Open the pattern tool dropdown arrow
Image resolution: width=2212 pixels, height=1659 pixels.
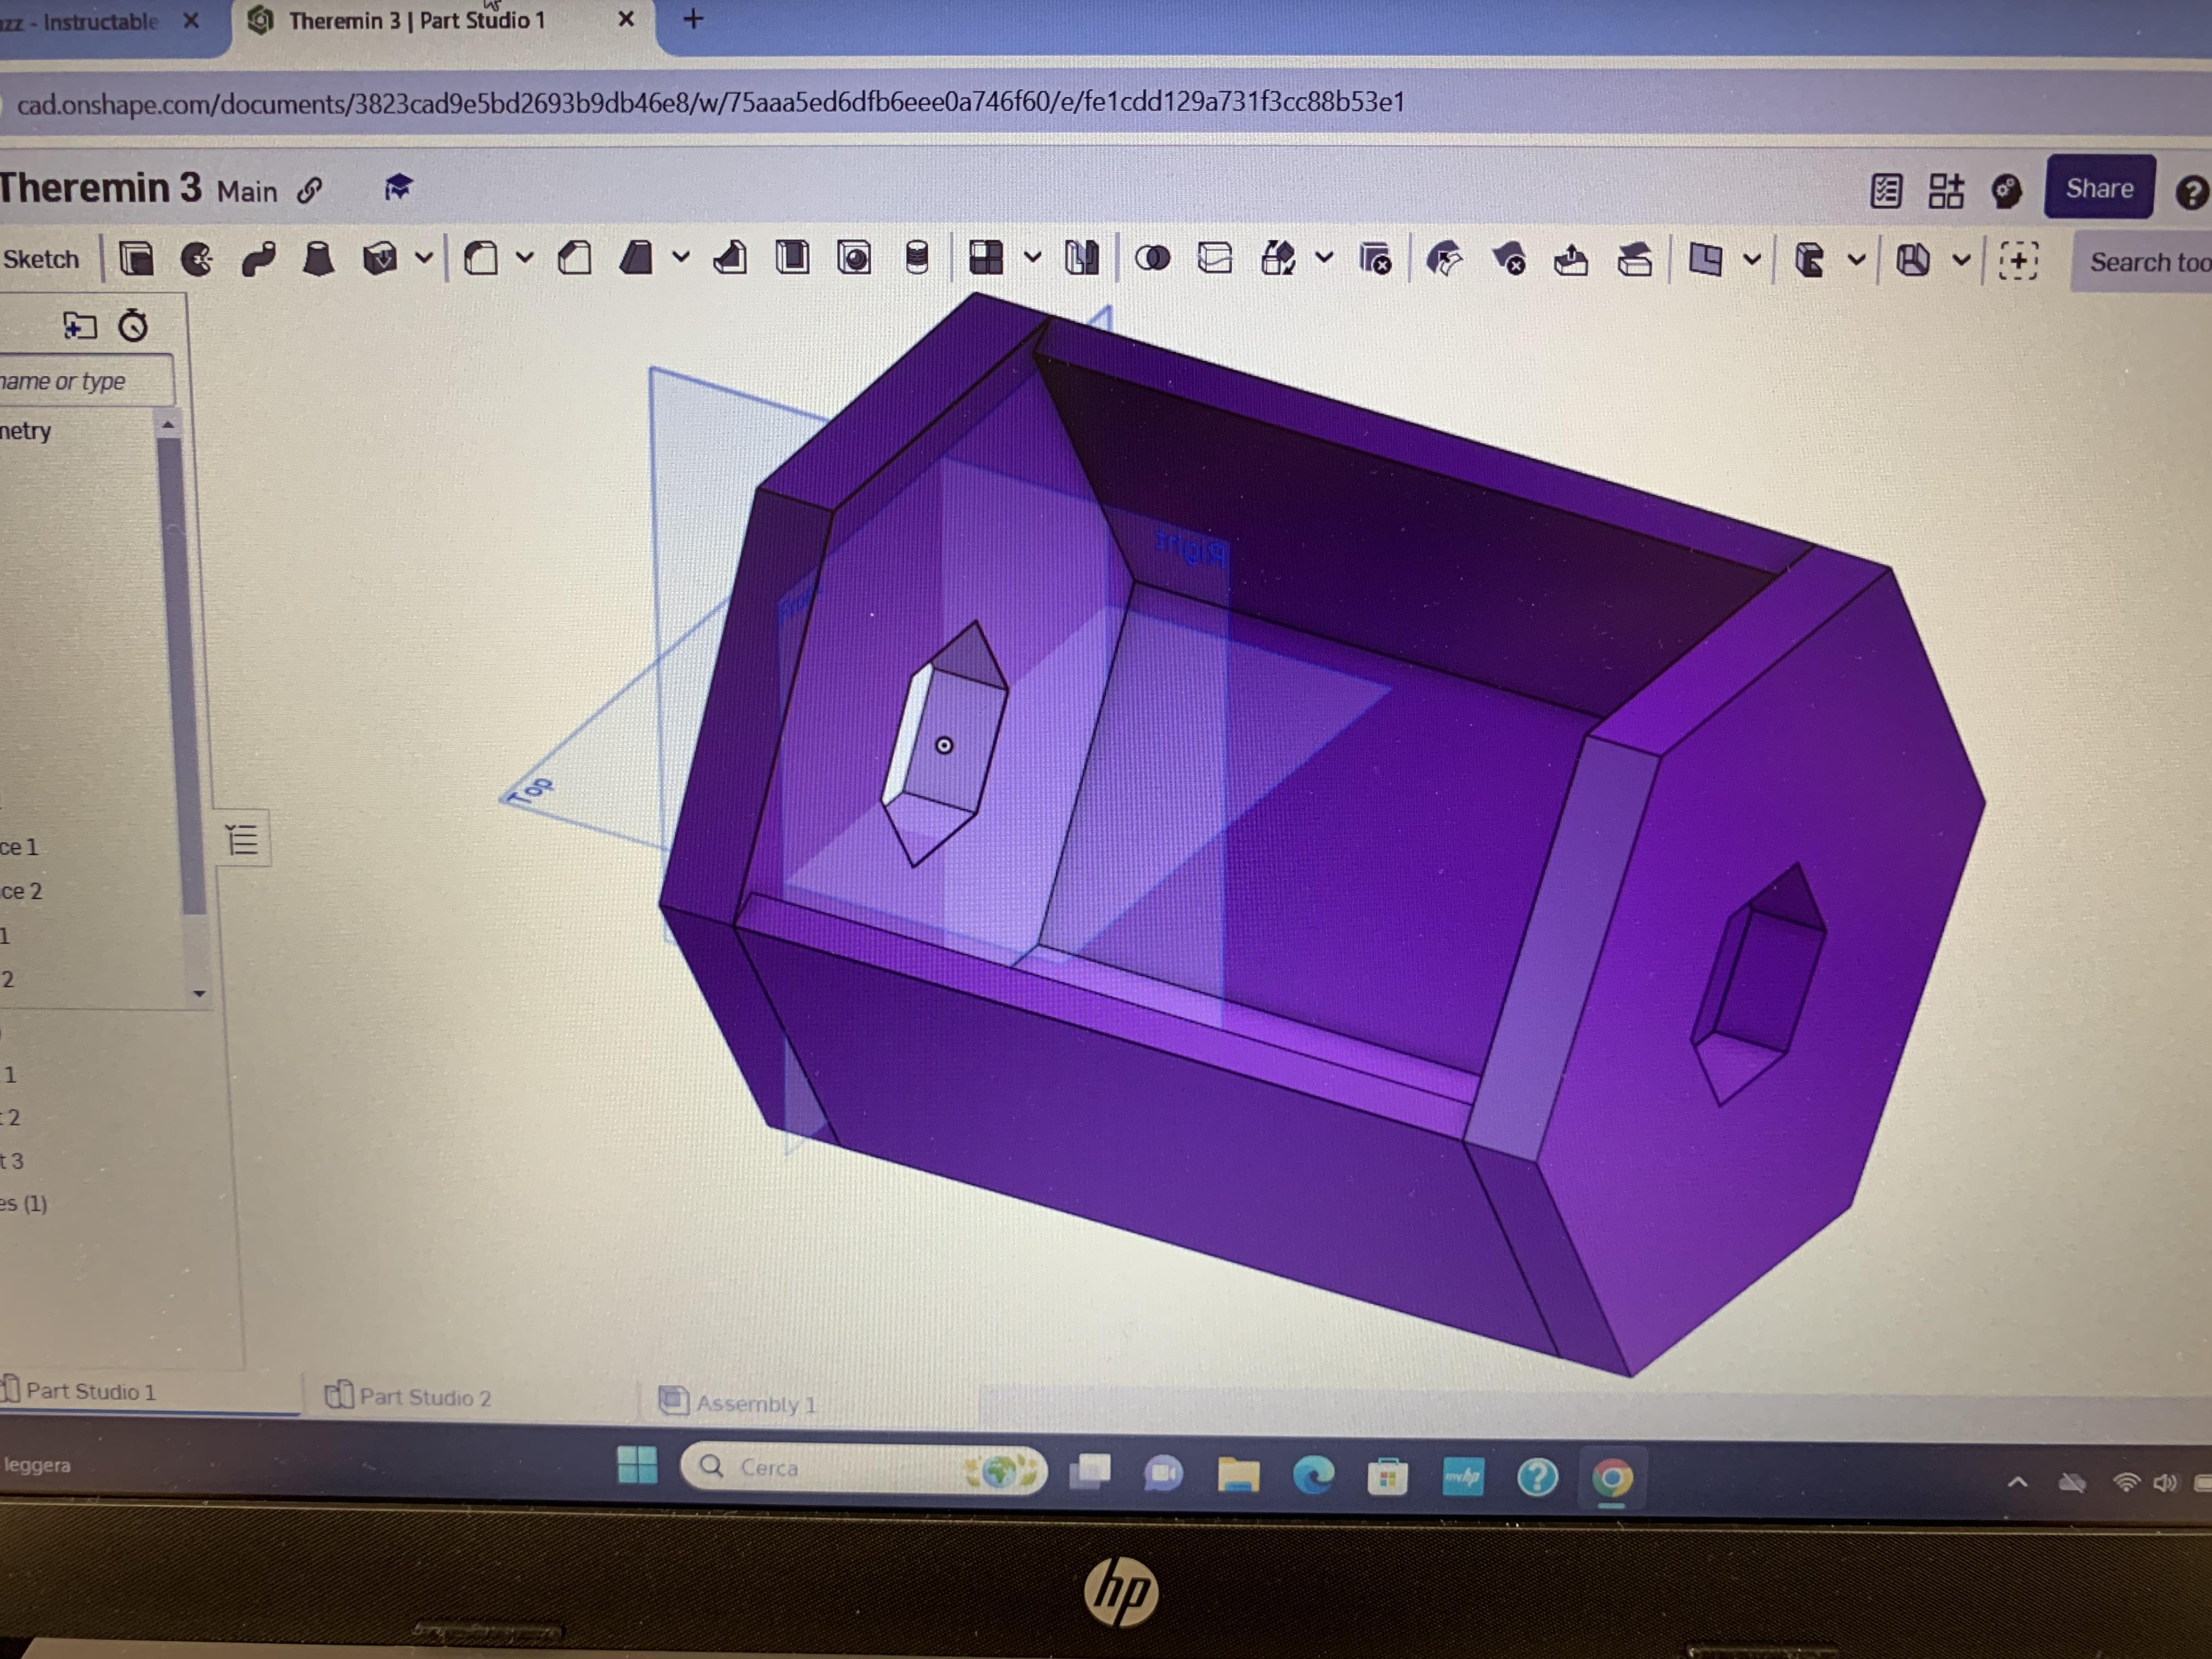click(1033, 258)
